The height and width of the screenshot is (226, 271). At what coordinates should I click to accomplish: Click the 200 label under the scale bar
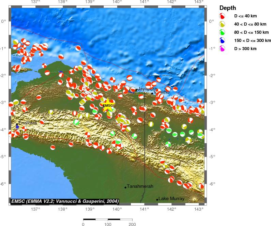pos(132,225)
